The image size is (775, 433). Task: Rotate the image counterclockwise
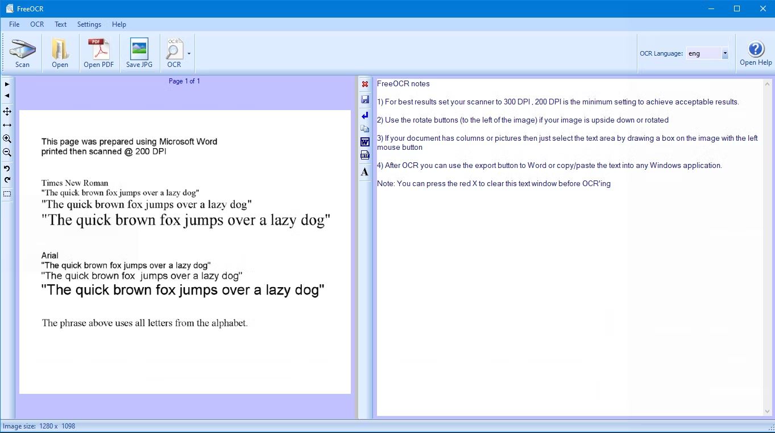(x=7, y=169)
